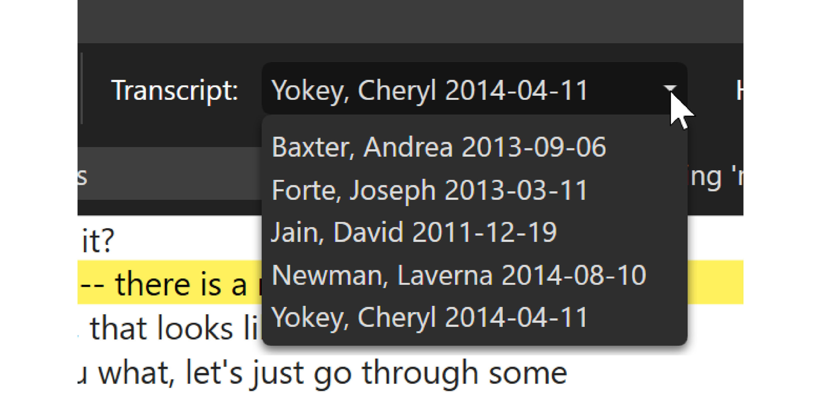
Task: Click the cut-off "H" label right of the dropdown
Action: point(739,90)
